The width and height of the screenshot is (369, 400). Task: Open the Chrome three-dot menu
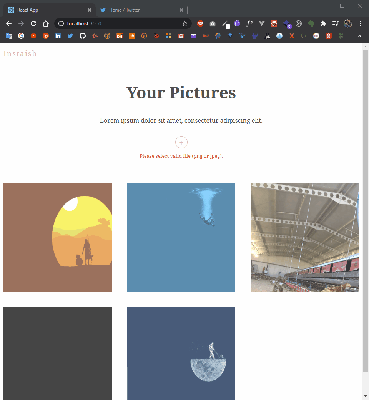tap(360, 23)
